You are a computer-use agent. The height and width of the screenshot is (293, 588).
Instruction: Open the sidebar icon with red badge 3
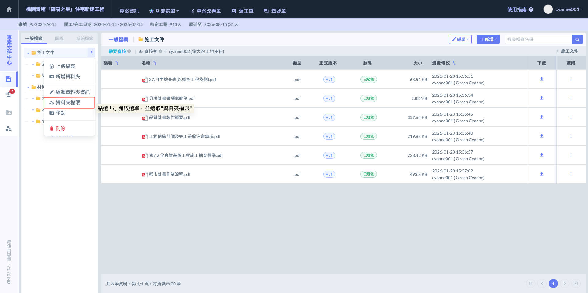[x=9, y=95]
